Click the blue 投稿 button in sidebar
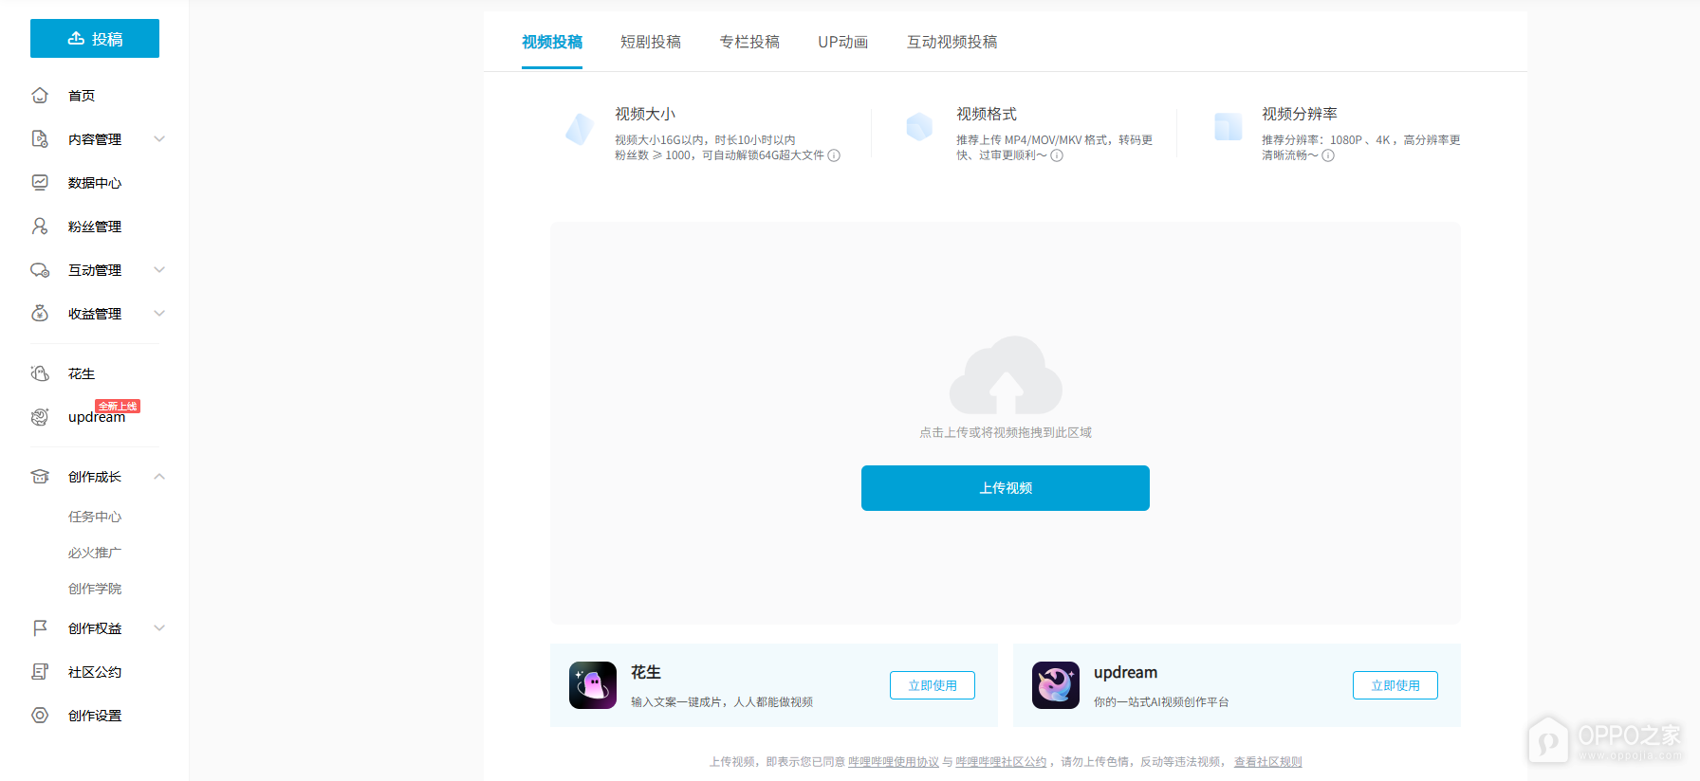This screenshot has height=781, width=1700. 95,39
